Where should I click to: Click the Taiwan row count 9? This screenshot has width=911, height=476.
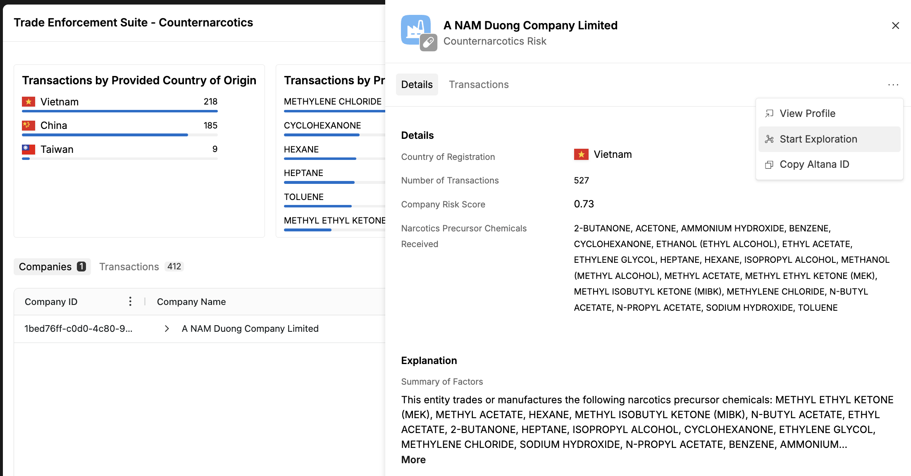215,149
